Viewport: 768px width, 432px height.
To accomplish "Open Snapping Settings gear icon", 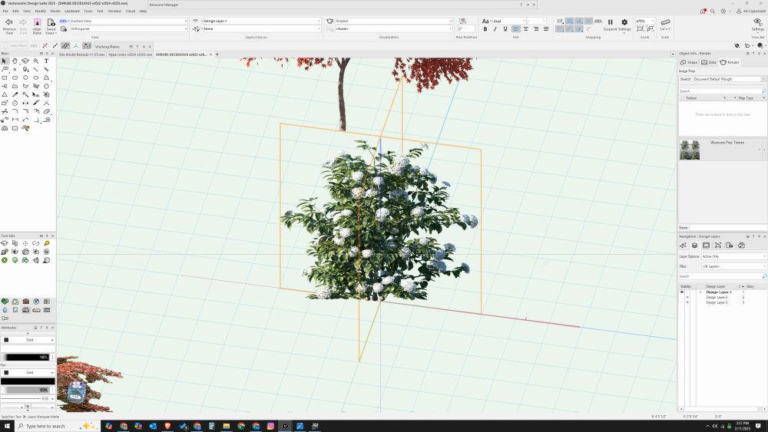I will (624, 22).
